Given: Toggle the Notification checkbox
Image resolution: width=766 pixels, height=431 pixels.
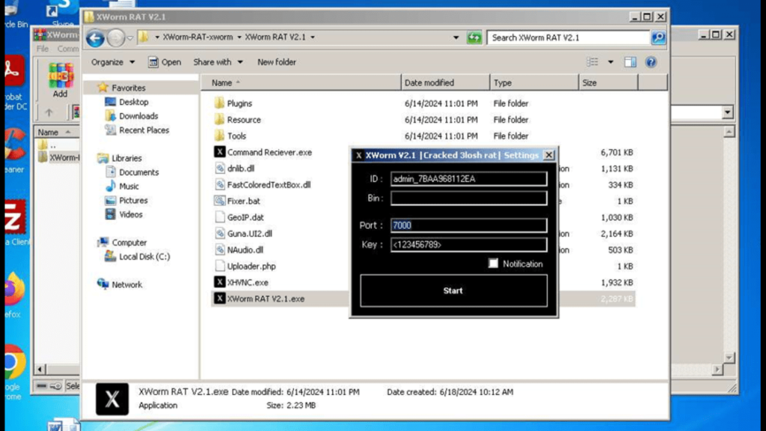Looking at the screenshot, I should pos(493,264).
